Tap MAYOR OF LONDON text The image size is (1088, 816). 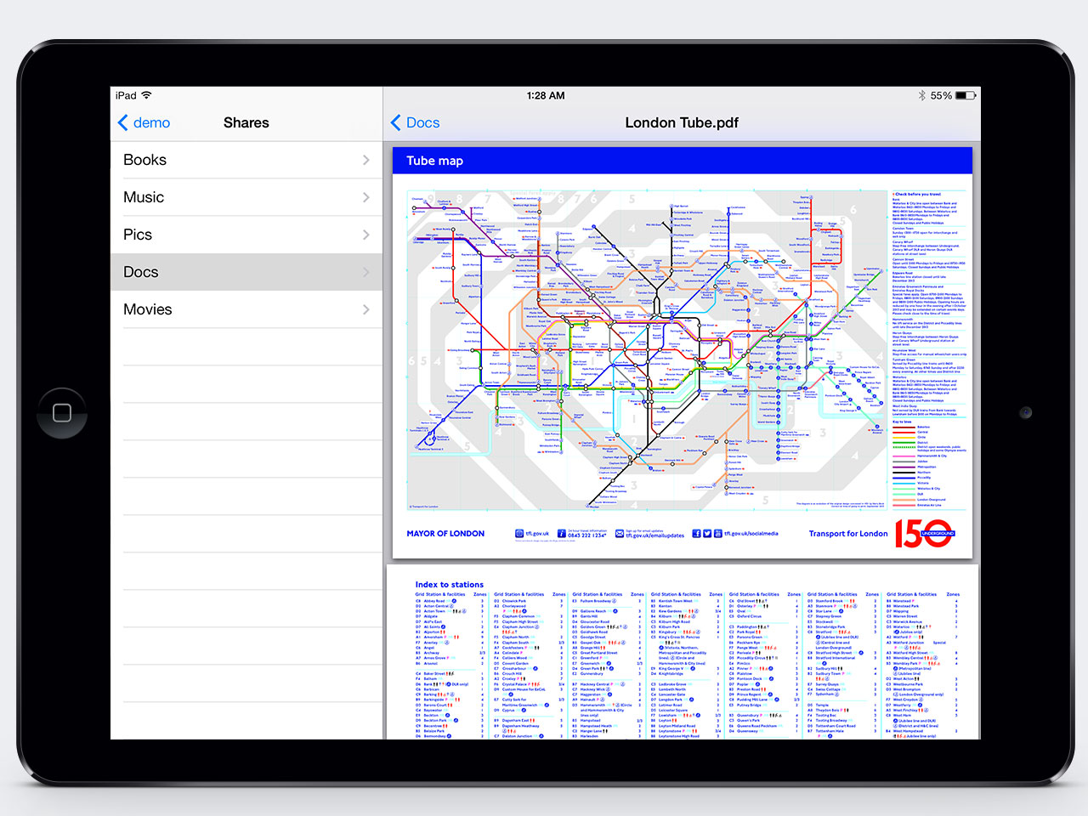pyautogui.click(x=445, y=534)
